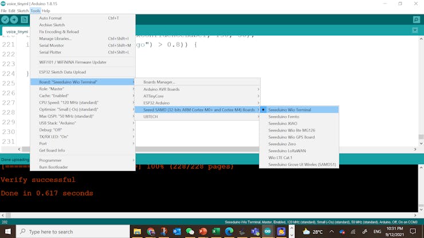The image size is (424, 238).
Task: Expand Optimize: "Small (-Os) (standard)" submenu
Action: tap(83, 109)
